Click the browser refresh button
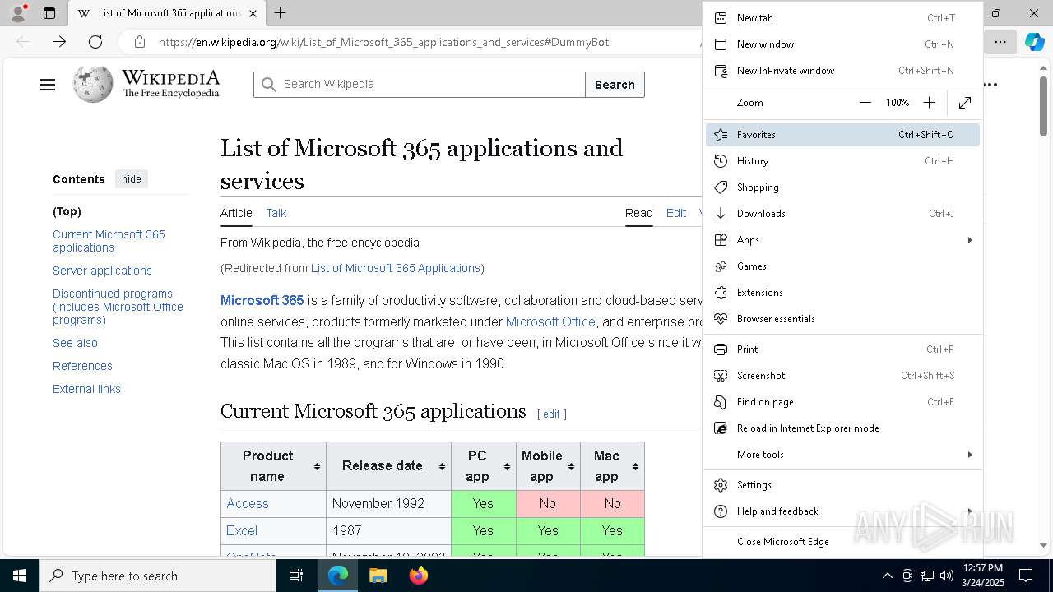This screenshot has width=1053, height=592. pos(95,42)
